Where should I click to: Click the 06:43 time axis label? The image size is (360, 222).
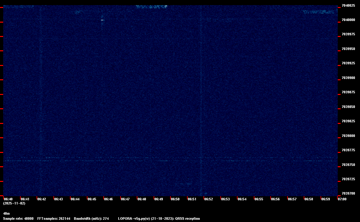tap(58, 199)
